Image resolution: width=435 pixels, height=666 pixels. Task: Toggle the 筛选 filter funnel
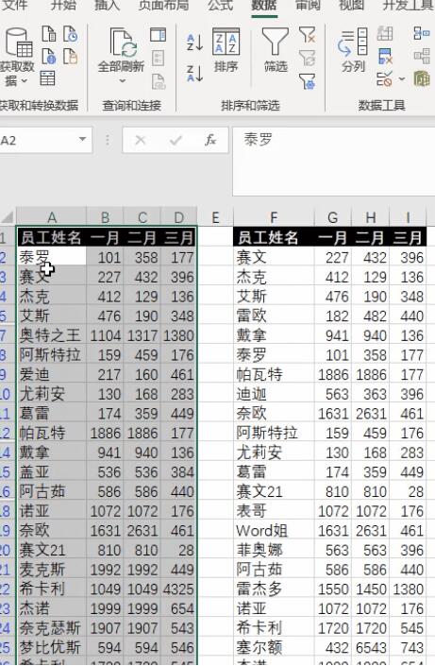(x=276, y=50)
